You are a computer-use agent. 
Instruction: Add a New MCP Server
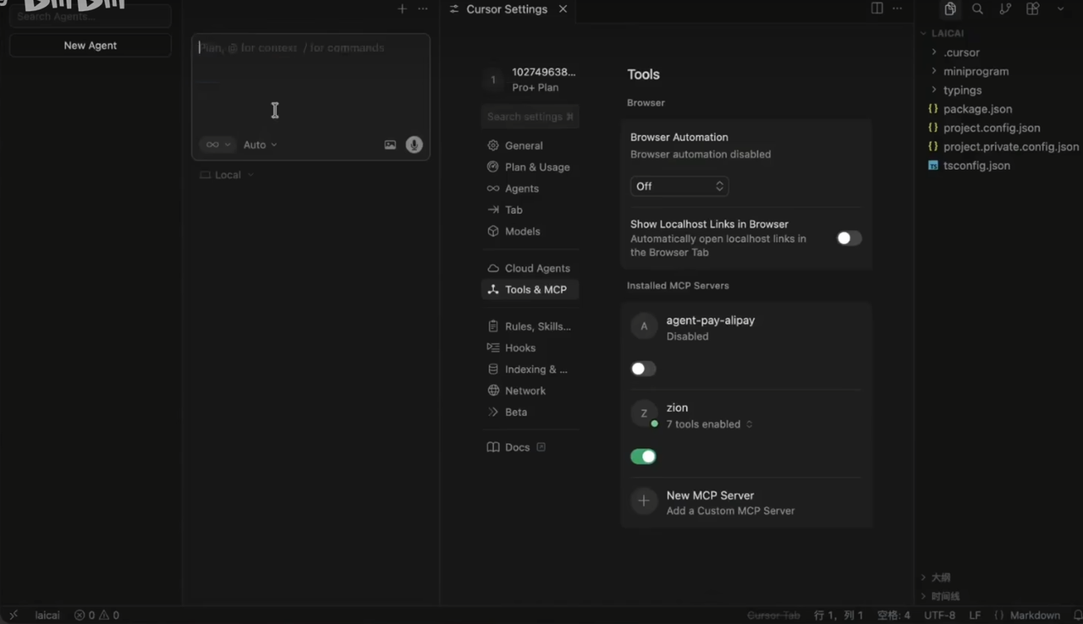pos(745,501)
